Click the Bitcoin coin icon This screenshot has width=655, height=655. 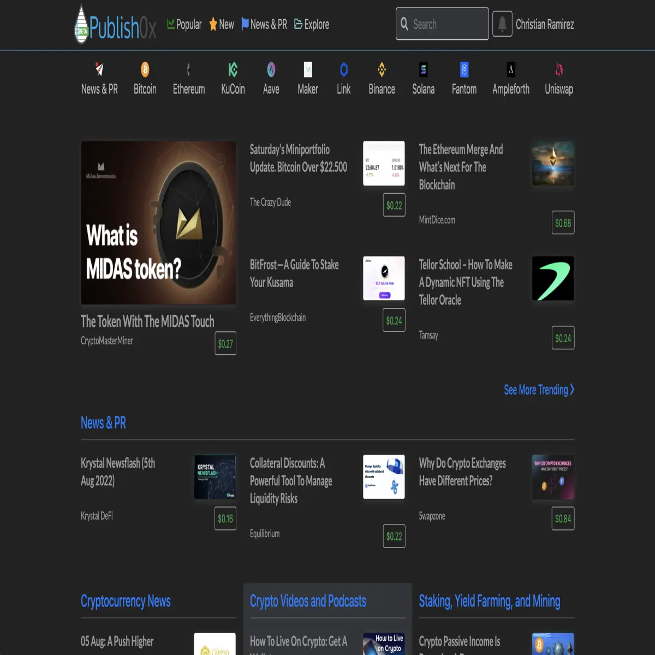click(x=145, y=69)
